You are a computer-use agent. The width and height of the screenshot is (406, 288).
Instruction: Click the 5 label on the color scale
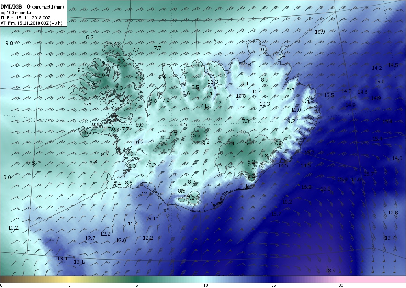(136, 286)
